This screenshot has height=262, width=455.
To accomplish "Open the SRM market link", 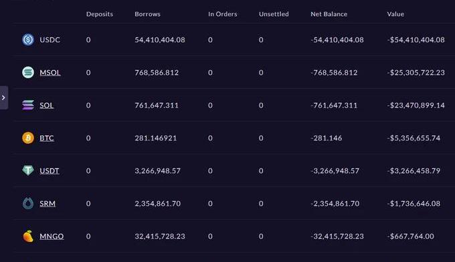I will click(x=48, y=203).
